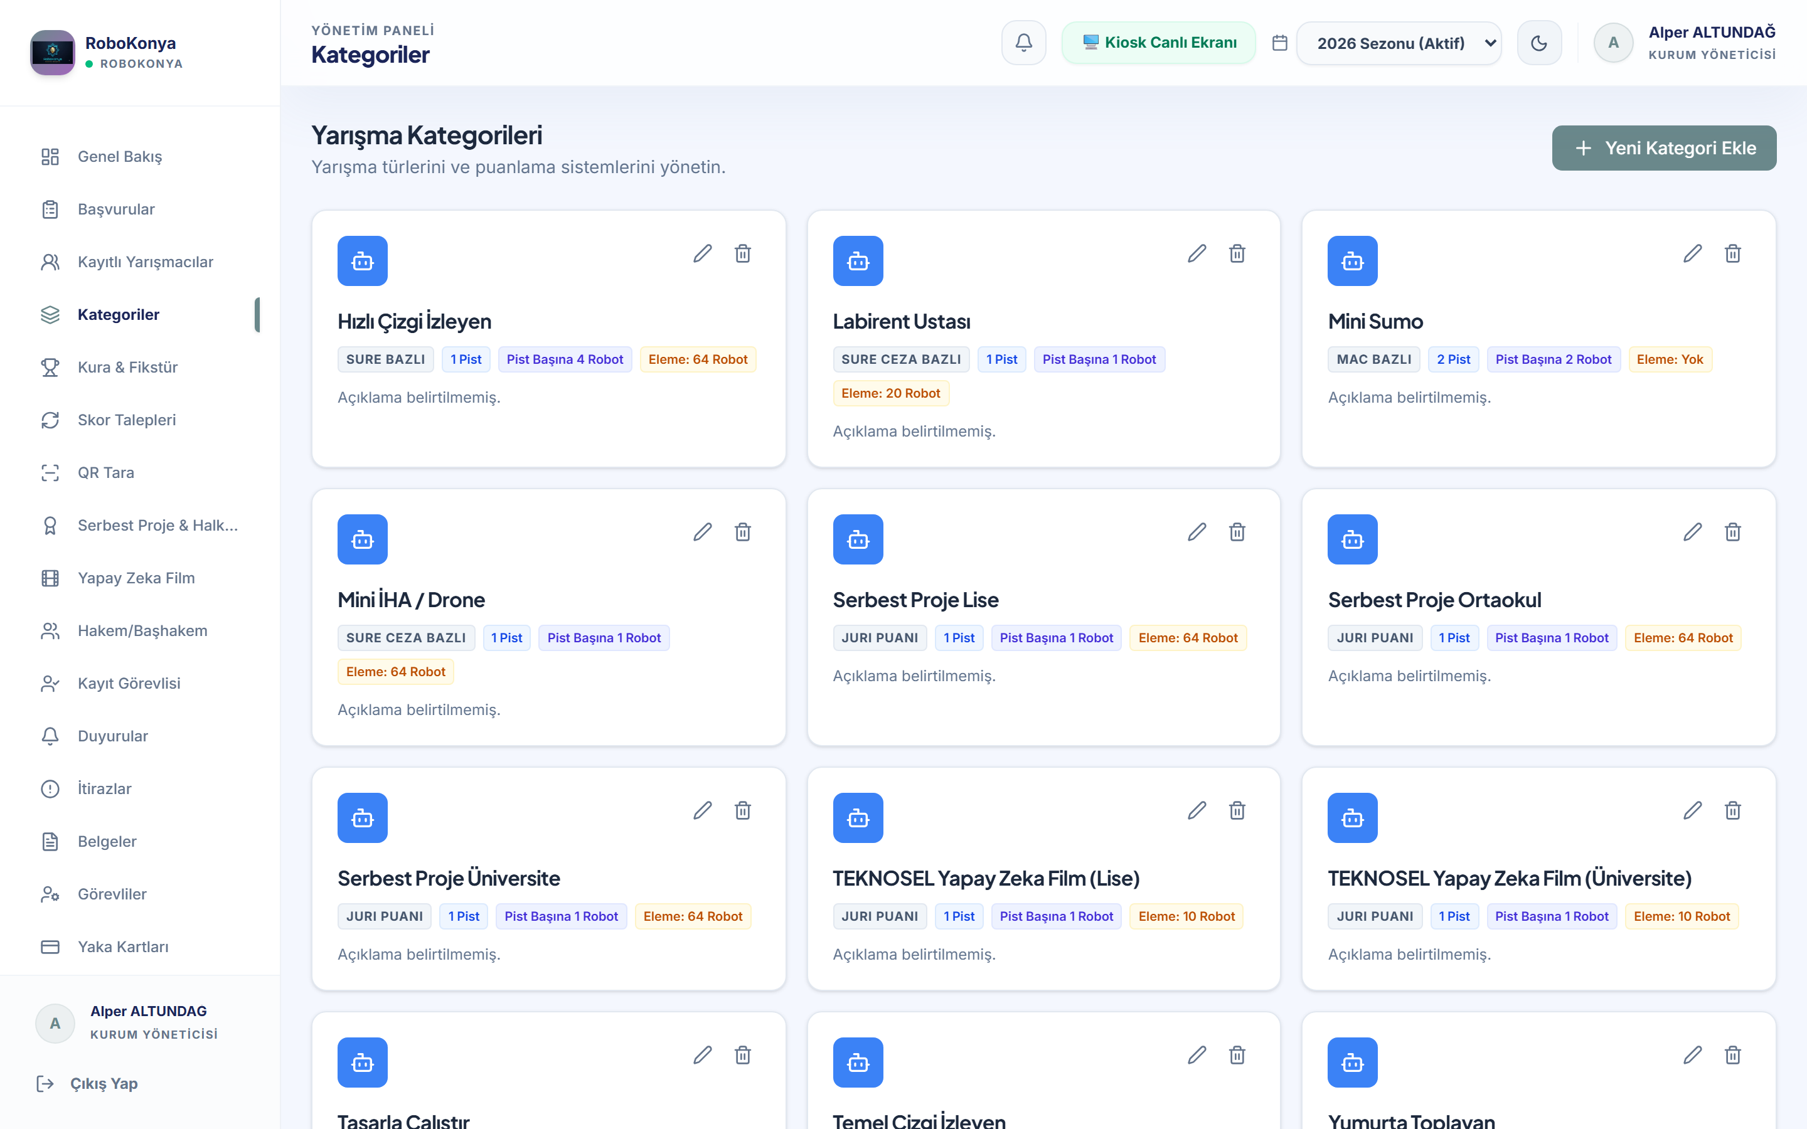Go to İtirazlar page
The width and height of the screenshot is (1807, 1129).
(x=140, y=788)
